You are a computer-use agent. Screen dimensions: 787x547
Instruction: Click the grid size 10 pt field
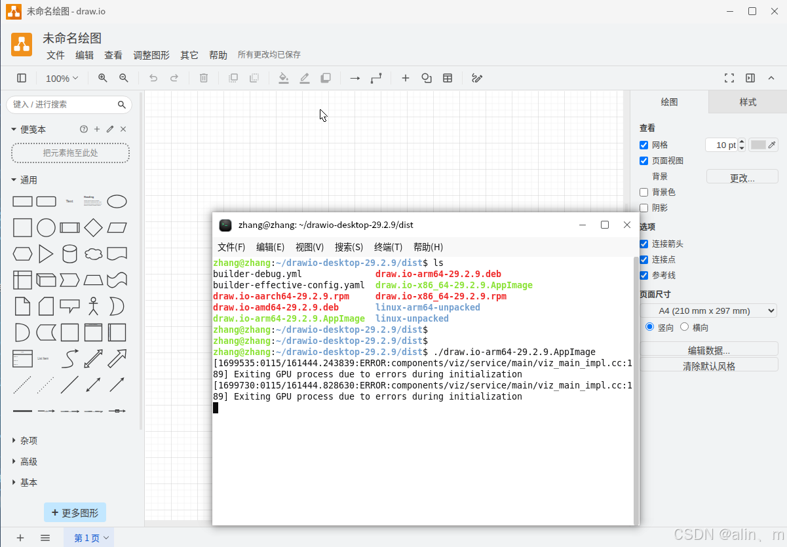pos(721,145)
